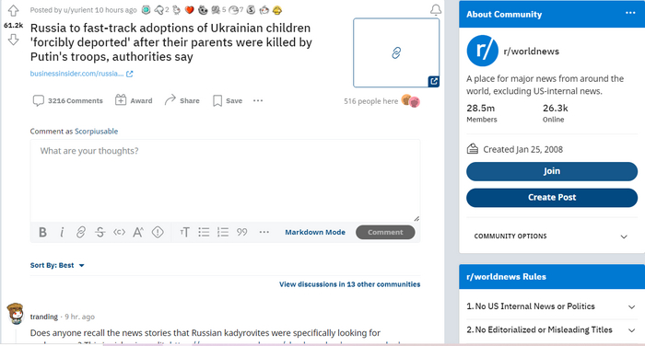Open tranding's profile username
This screenshot has height=346, width=645.
44,317
